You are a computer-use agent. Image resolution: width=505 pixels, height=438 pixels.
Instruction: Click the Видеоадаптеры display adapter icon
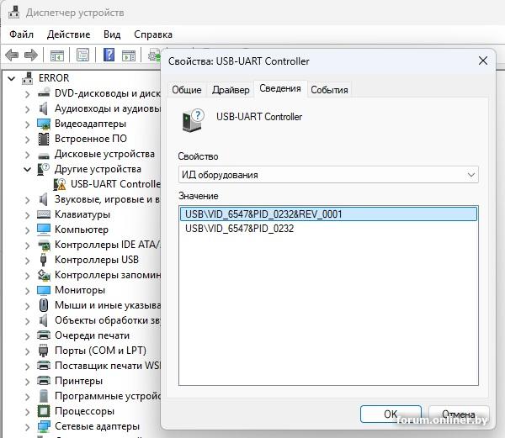pyautogui.click(x=45, y=124)
